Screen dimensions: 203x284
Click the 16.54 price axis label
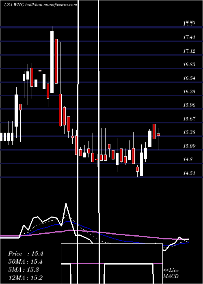(x=189, y=78)
